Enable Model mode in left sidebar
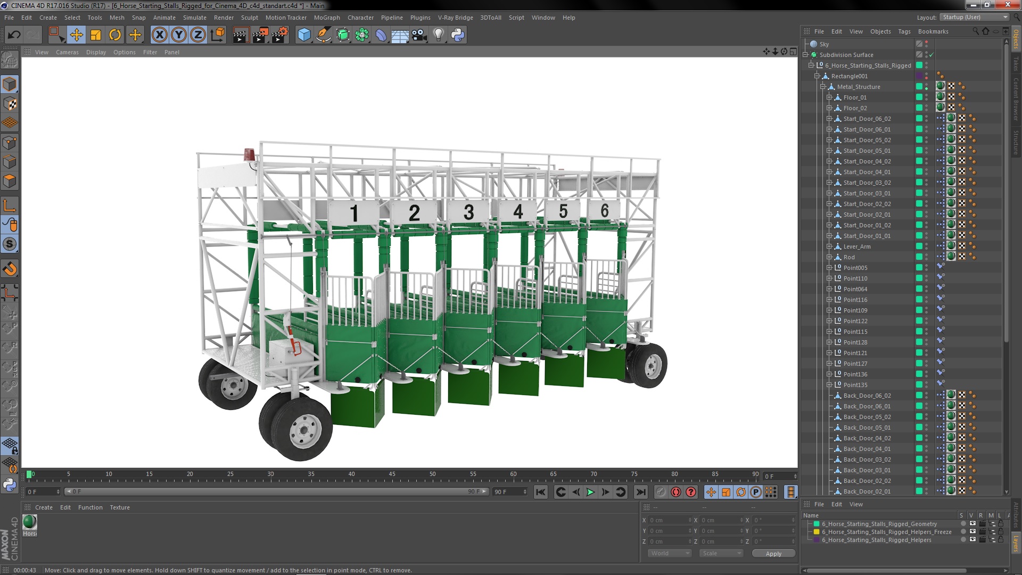Screen dimensions: 1022x575 click(x=10, y=84)
